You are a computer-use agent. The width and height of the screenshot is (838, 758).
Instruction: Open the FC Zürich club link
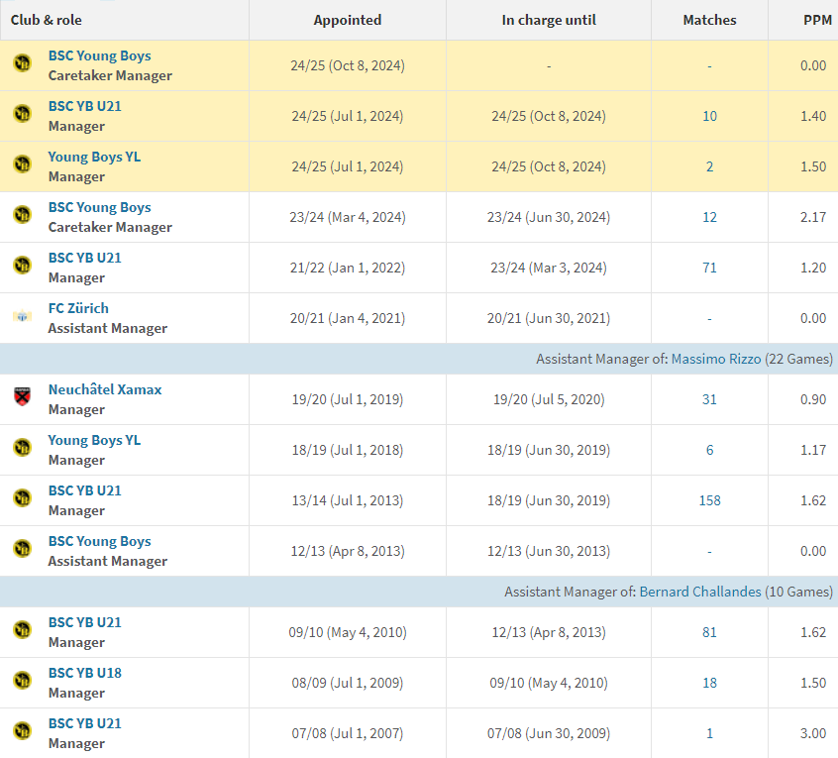click(x=78, y=308)
